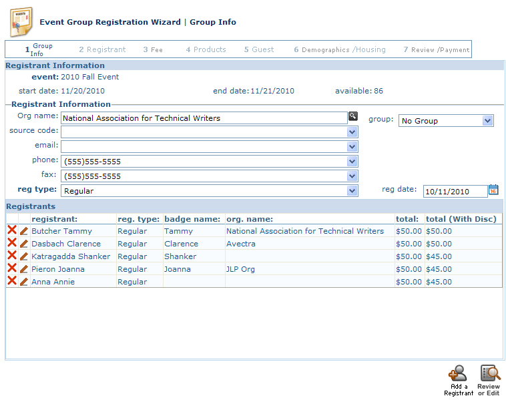The image size is (506, 400).
Task: Edit Katragadda Shanker using pencil icon
Action: click(24, 256)
